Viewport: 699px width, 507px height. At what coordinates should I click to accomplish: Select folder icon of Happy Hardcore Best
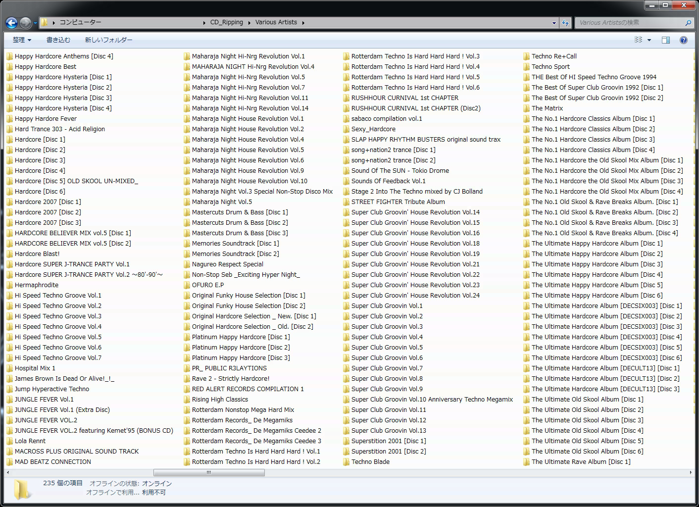(9, 67)
